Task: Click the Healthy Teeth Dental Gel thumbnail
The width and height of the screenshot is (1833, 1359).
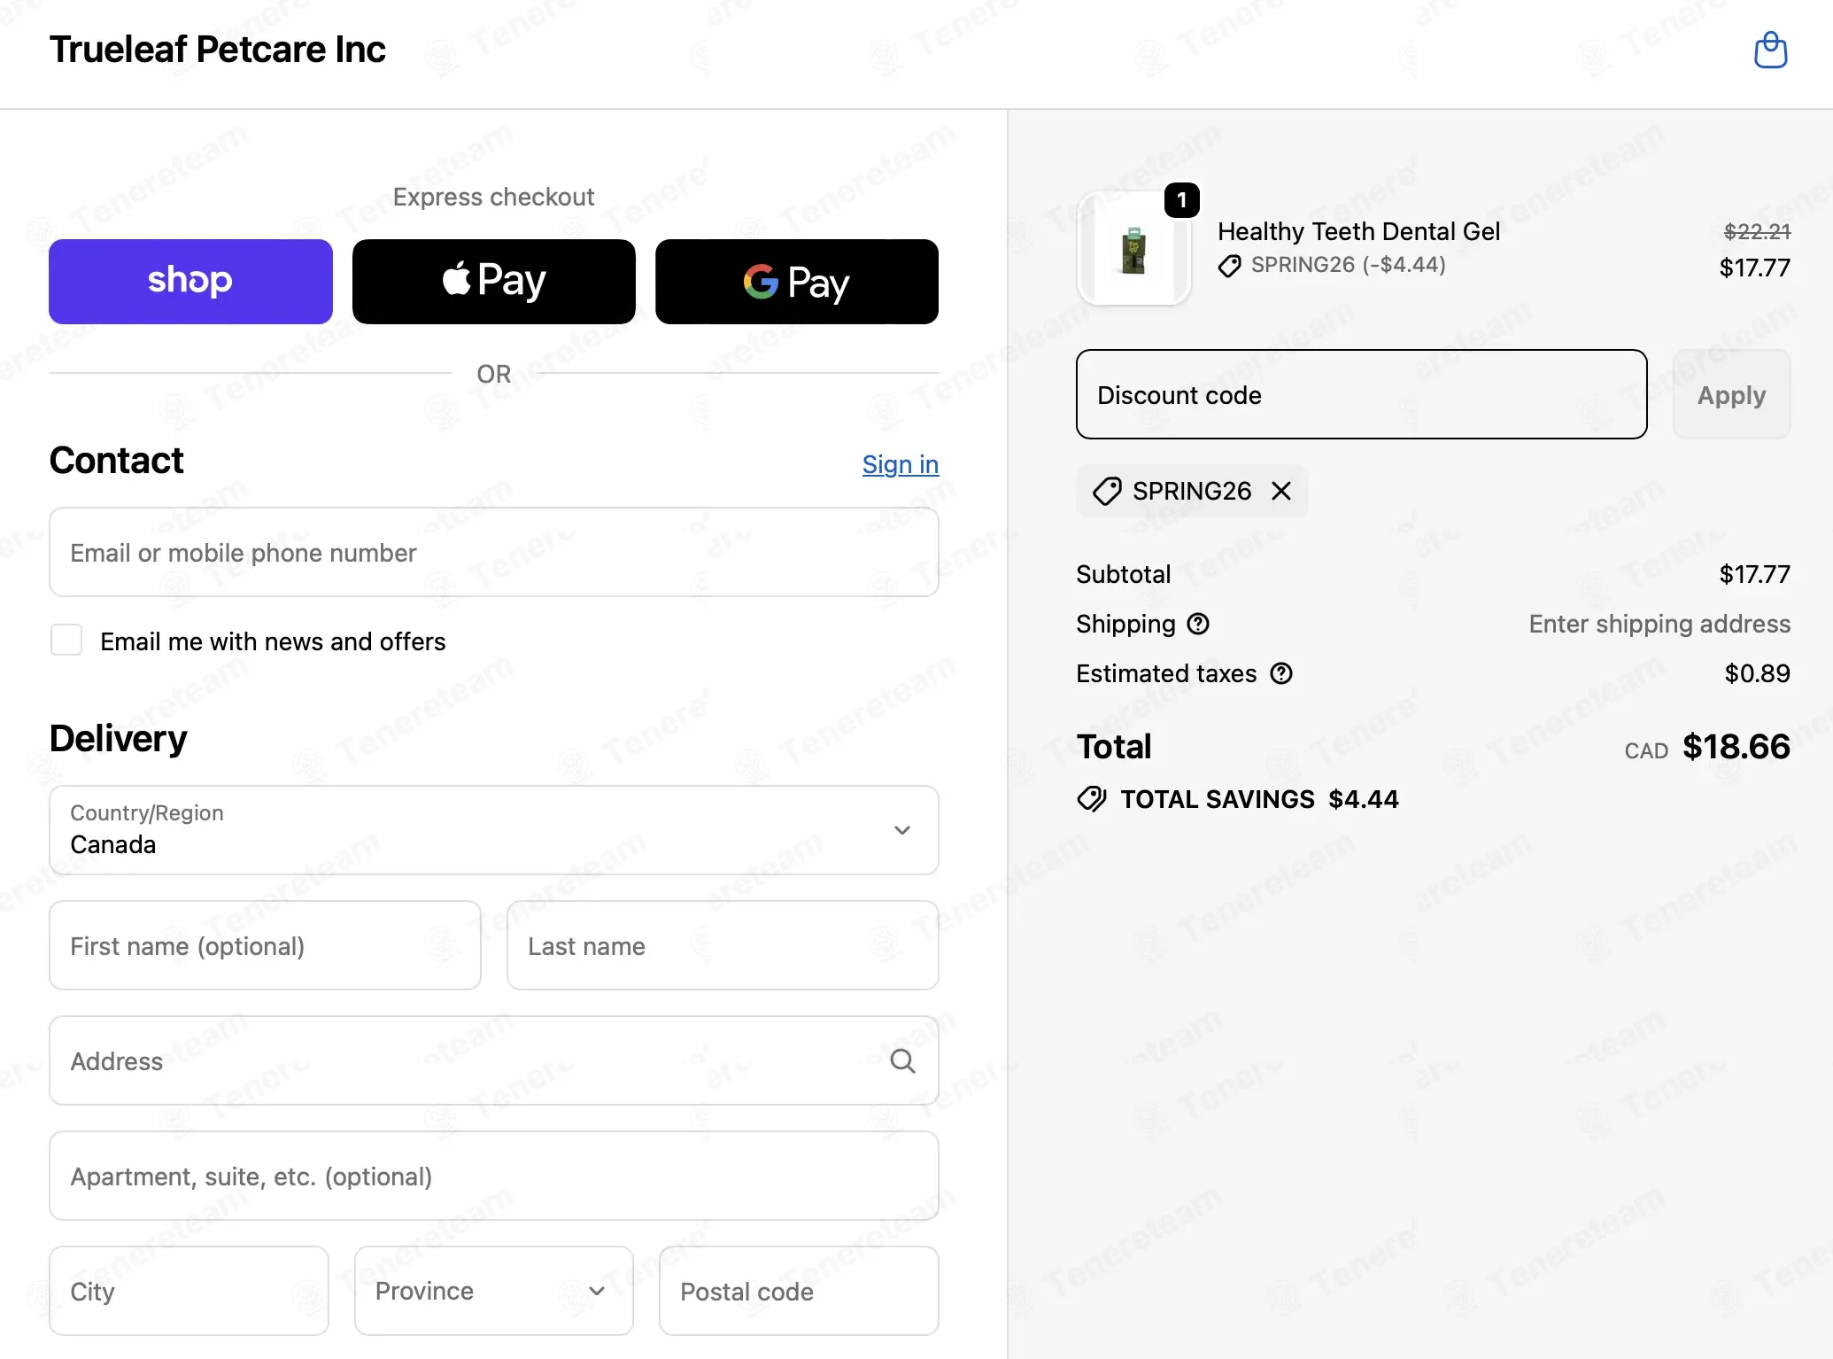Action: point(1133,249)
